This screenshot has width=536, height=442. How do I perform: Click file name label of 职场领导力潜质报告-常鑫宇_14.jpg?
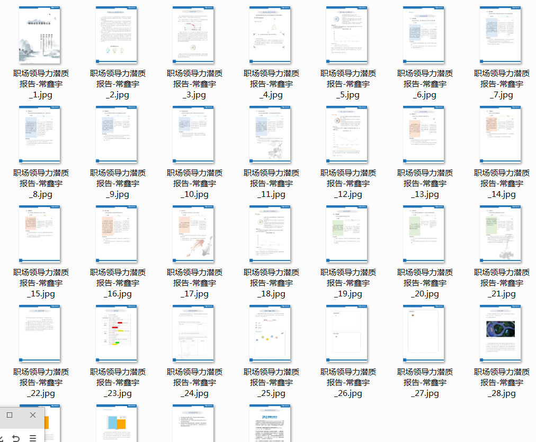coord(501,184)
